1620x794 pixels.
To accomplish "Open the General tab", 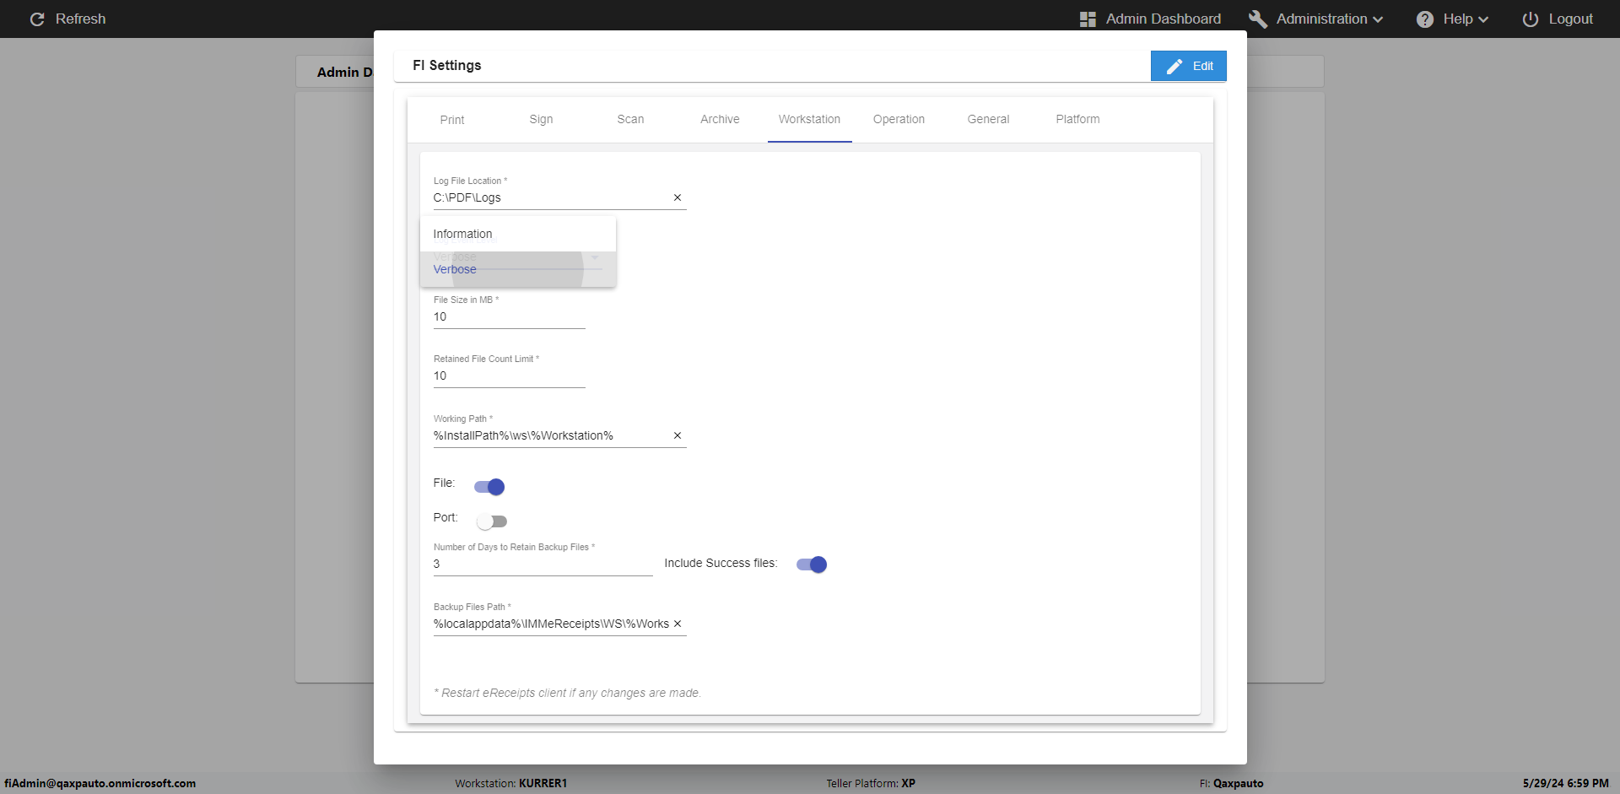I will (x=988, y=120).
